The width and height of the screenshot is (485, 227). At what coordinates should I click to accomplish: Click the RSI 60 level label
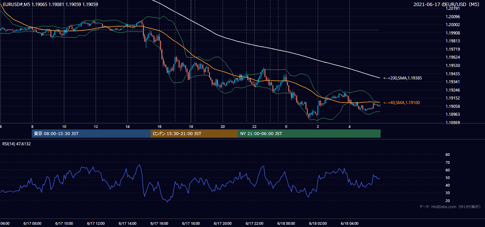click(447, 170)
